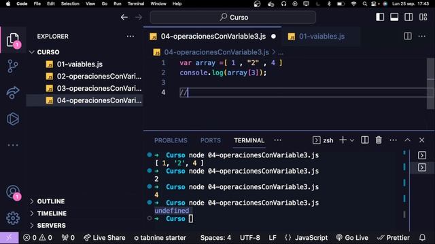This screenshot has width=435, height=244.
Task: Open the Run and Debug view
Action: pyautogui.click(x=13, y=119)
